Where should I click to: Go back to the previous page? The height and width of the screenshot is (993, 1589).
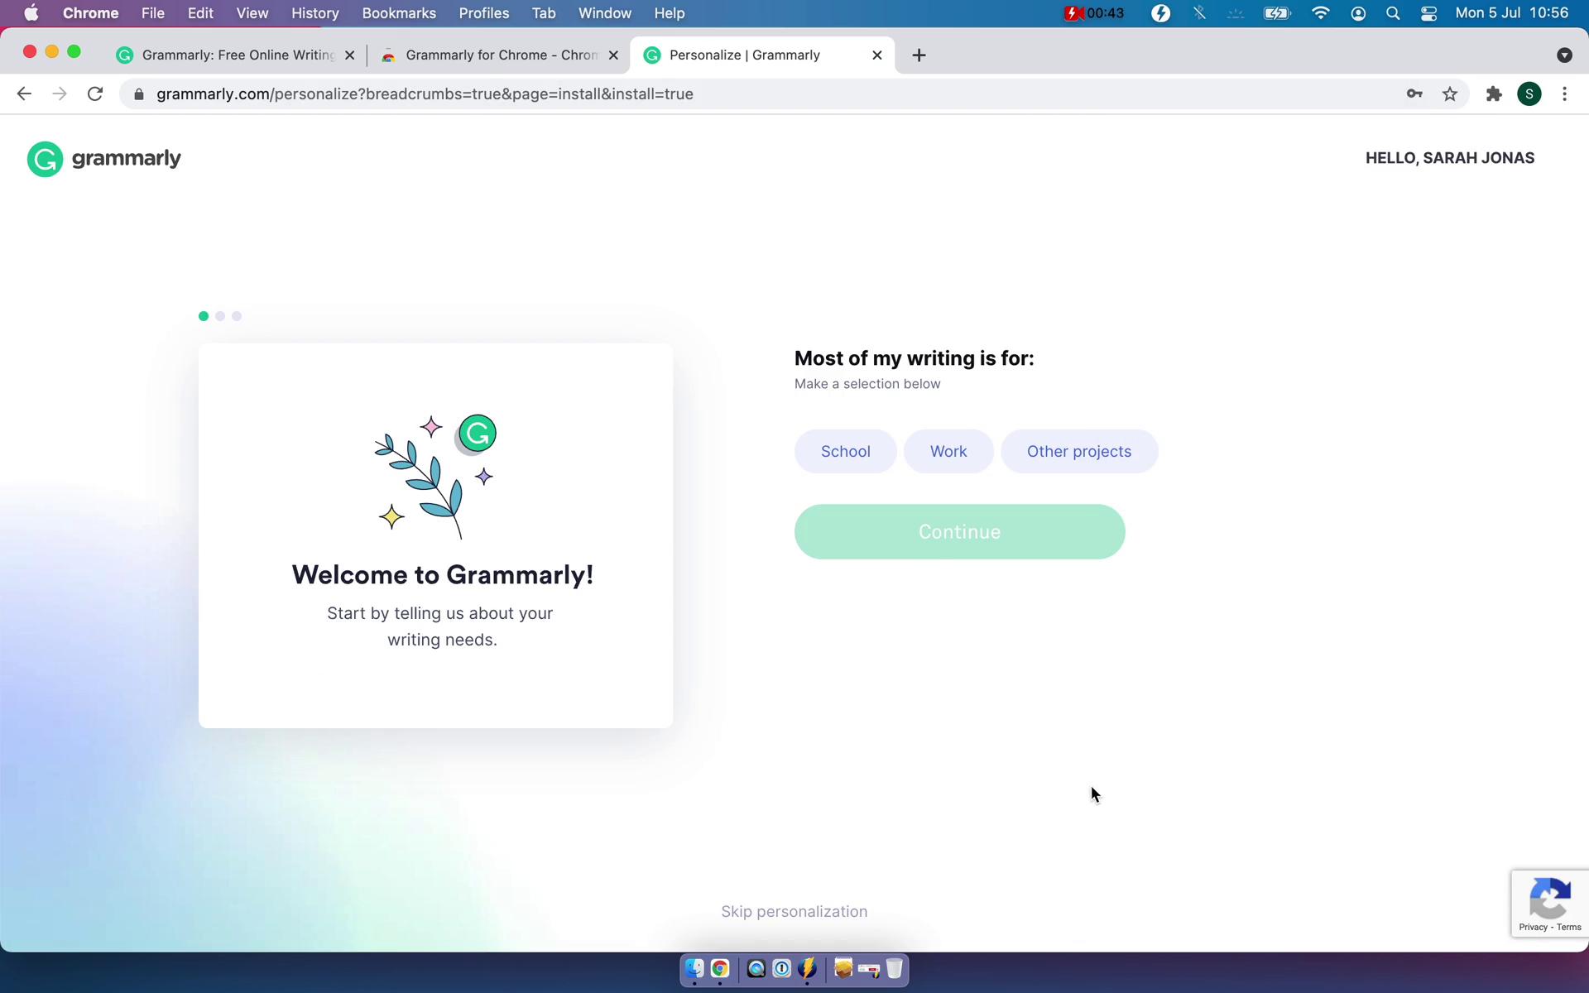pyautogui.click(x=24, y=94)
